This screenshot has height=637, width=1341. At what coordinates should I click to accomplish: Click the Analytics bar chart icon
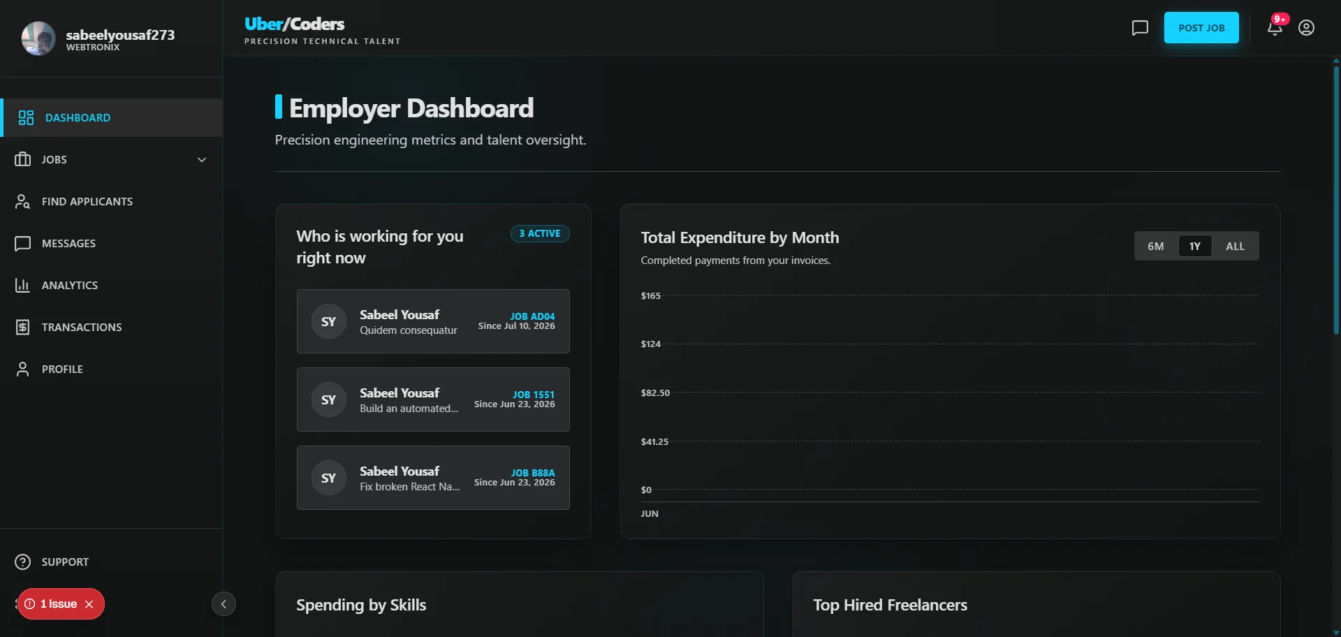[x=23, y=285]
